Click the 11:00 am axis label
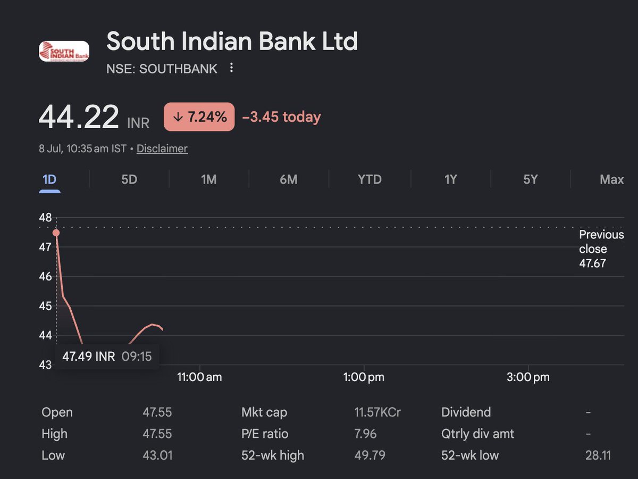This screenshot has width=638, height=479. click(199, 377)
